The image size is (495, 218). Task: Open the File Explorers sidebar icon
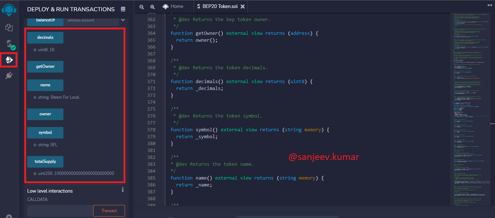pyautogui.click(x=9, y=28)
